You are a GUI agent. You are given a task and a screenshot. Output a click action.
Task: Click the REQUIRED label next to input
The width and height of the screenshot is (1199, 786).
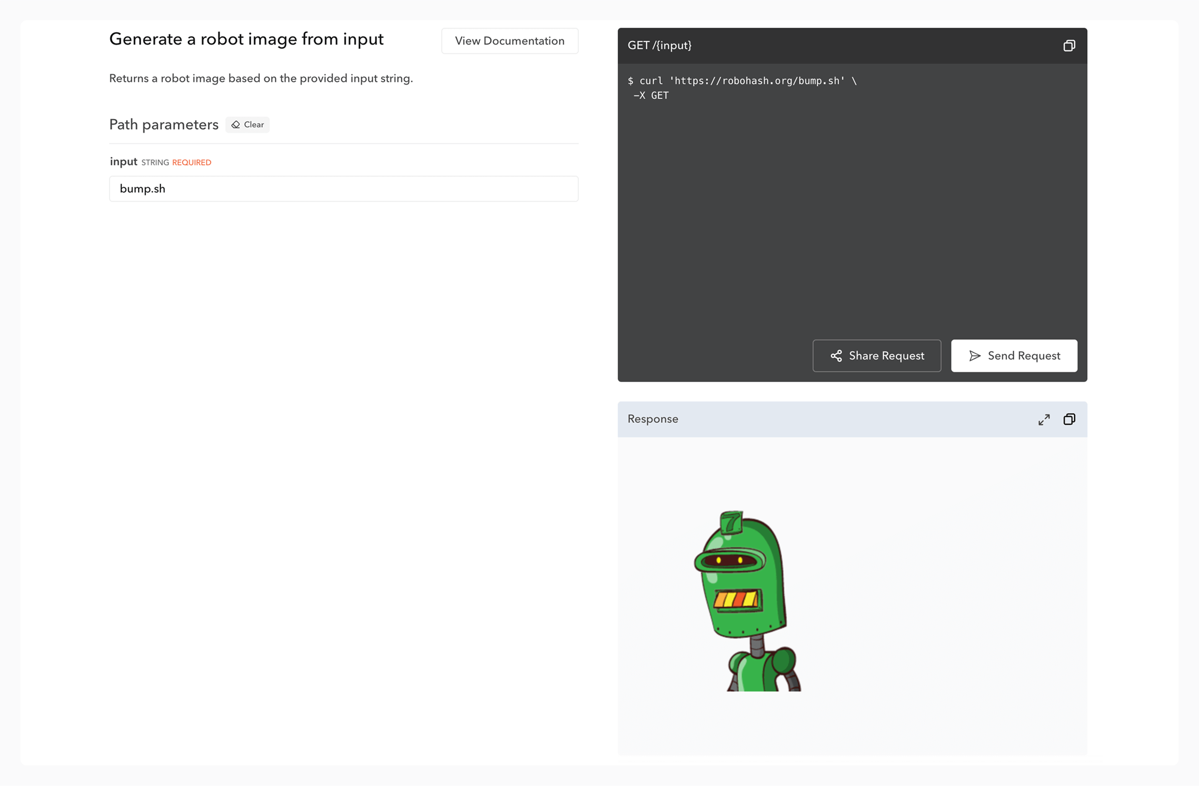tap(191, 162)
